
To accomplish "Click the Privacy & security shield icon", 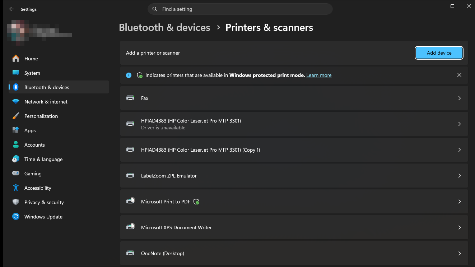I will (x=16, y=202).
